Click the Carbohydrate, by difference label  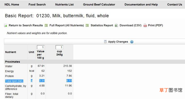16,88
